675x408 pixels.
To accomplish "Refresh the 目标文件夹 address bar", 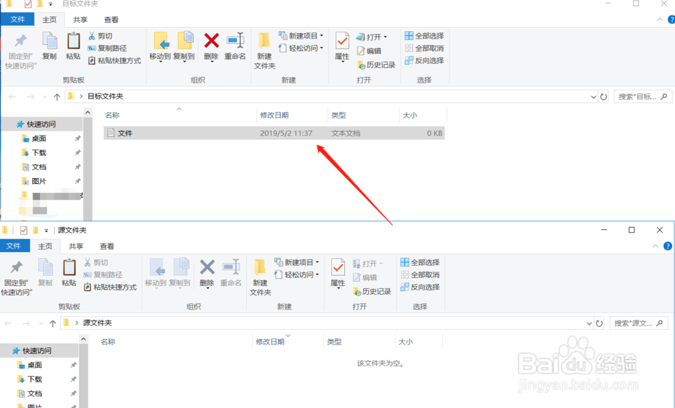I will 603,96.
